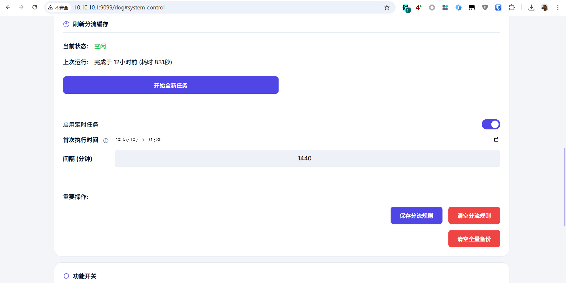Click the page vertical scrollbar thumb

[564, 187]
